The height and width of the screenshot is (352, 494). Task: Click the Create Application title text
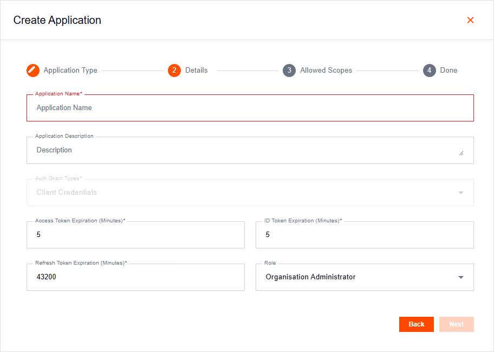pyautogui.click(x=57, y=20)
